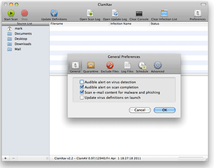Switch to Quarantine preferences
Image resolution: width=214 pixels, height=168 pixels.
[x=91, y=65]
